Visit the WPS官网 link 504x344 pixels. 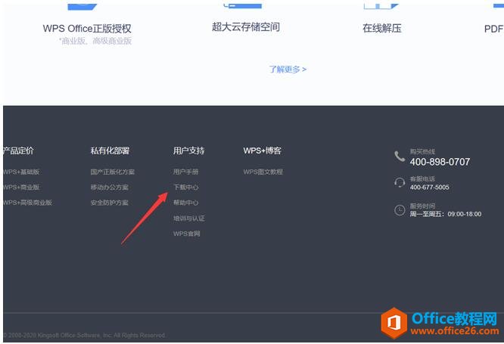click(x=187, y=234)
